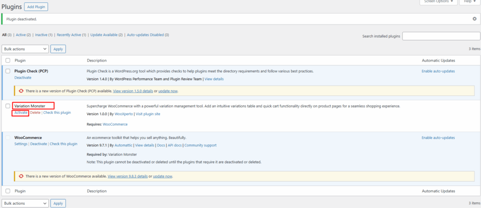This screenshot has width=481, height=208.
Task: Open WooCommerce API docs link
Action: pyautogui.click(x=175, y=145)
